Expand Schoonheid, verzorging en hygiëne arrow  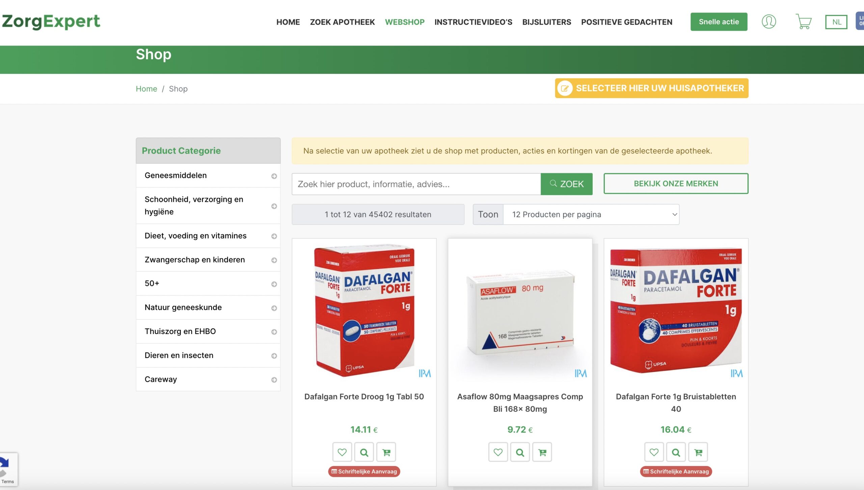click(x=274, y=206)
